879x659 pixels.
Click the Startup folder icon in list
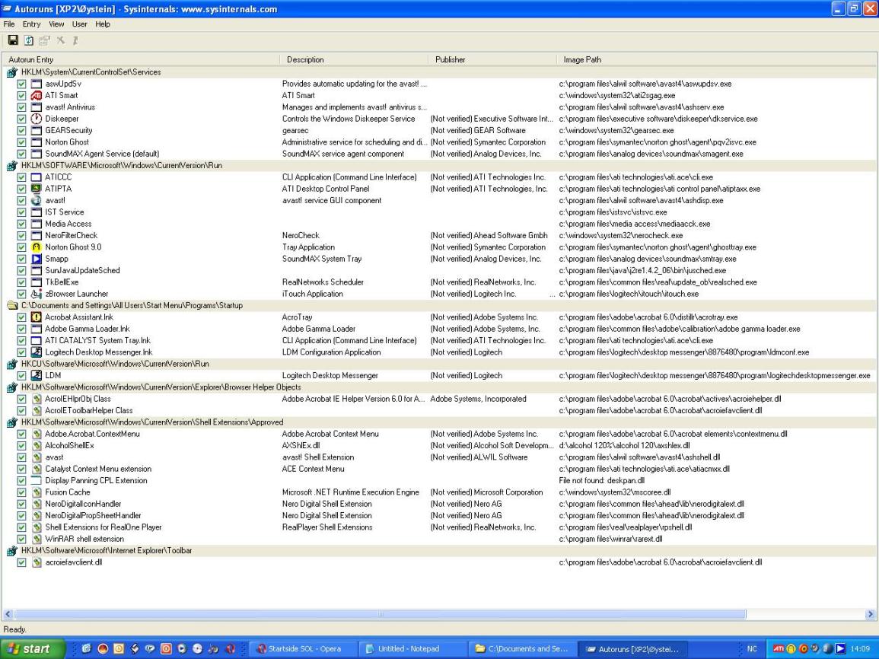[11, 305]
